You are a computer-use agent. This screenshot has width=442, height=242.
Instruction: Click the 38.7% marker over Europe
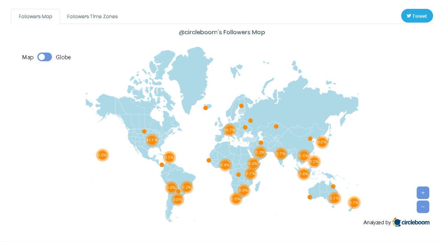coord(229,130)
